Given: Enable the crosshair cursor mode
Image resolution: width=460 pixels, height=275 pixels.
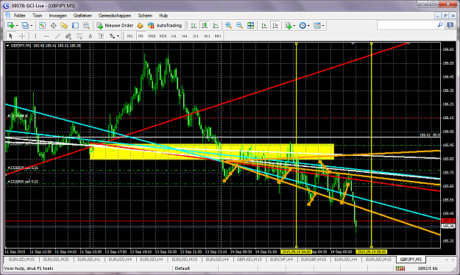Looking at the screenshot, I should pos(21,36).
